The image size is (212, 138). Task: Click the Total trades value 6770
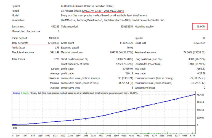coord(56,59)
